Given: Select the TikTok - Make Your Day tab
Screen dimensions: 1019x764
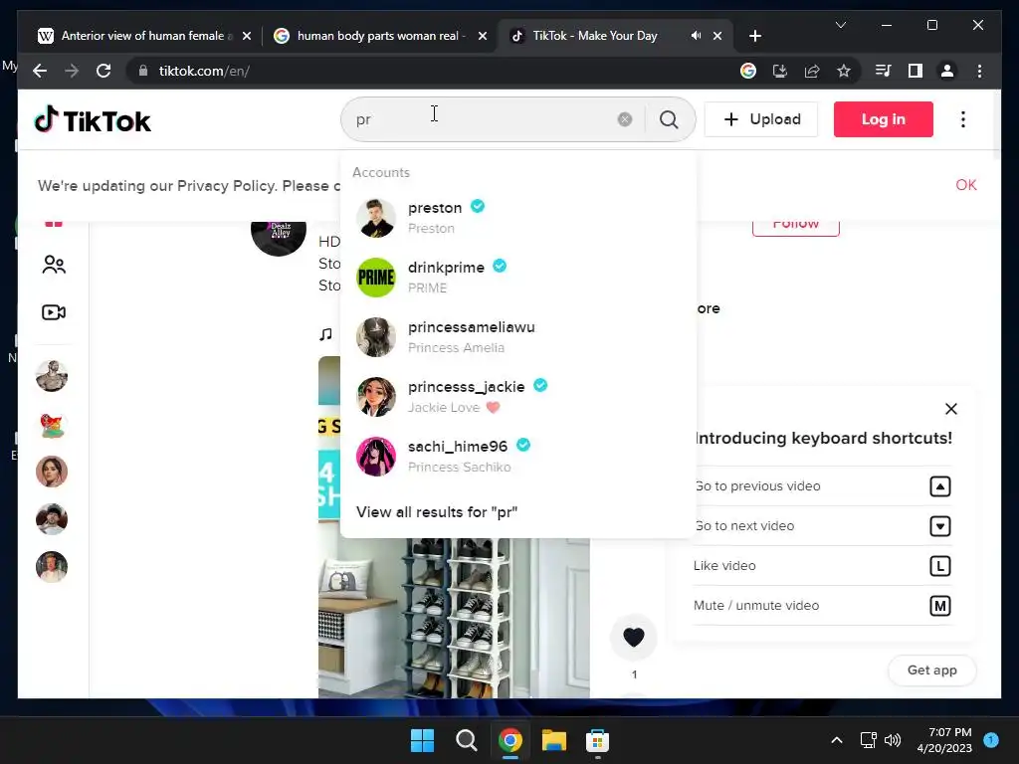Looking at the screenshot, I should tap(615, 36).
